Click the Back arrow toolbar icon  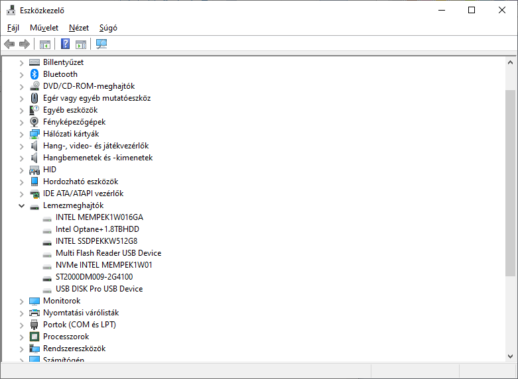[9, 44]
